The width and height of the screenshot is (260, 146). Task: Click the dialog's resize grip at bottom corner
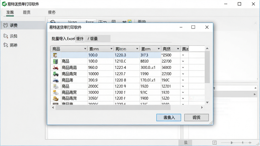tap(211, 123)
